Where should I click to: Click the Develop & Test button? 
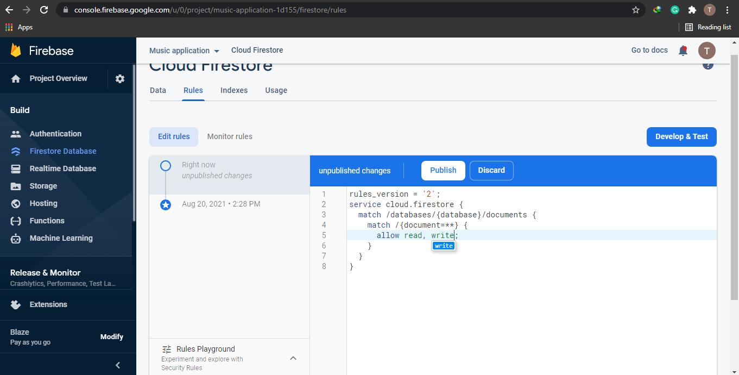(681, 136)
